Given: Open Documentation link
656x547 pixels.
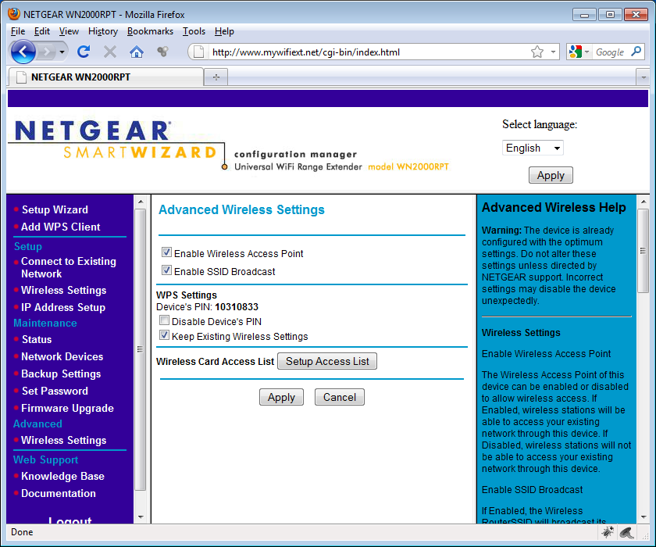Looking at the screenshot, I should [59, 493].
